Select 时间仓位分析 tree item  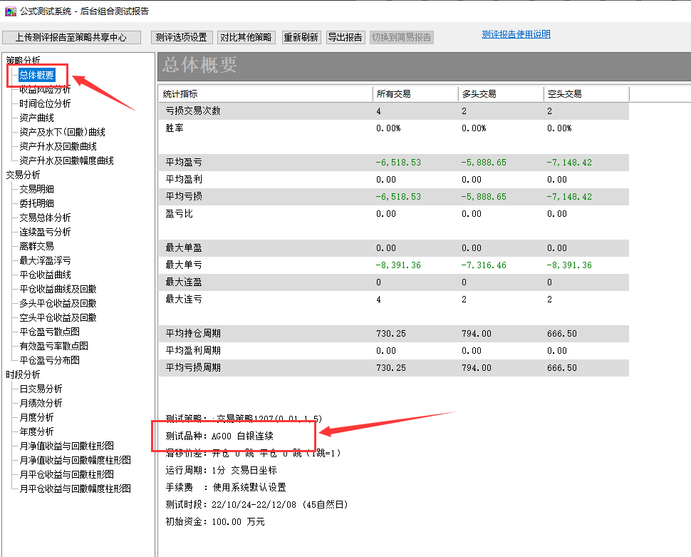point(45,103)
